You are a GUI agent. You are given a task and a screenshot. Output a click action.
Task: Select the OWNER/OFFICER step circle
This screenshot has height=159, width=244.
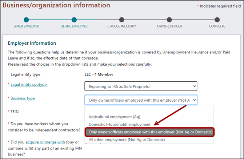[169, 20]
